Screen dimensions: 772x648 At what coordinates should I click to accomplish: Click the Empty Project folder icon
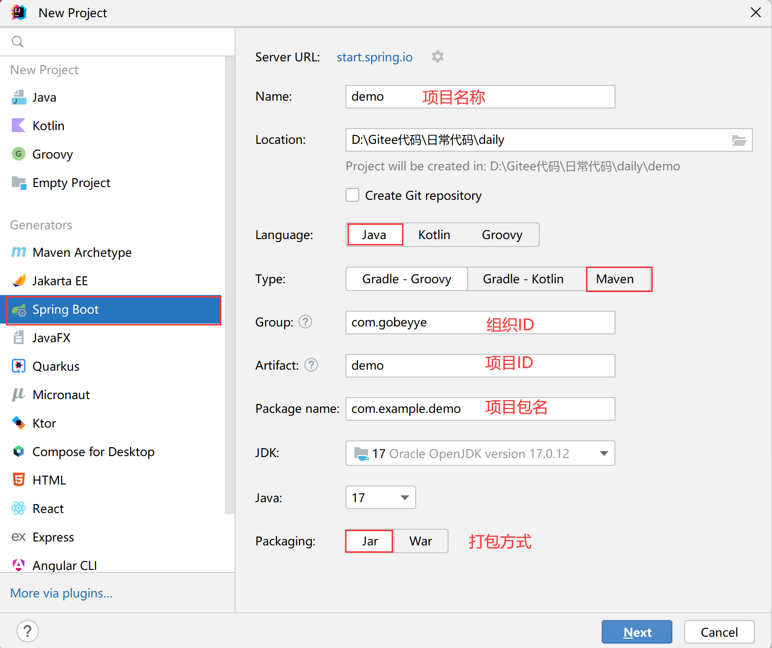point(19,183)
